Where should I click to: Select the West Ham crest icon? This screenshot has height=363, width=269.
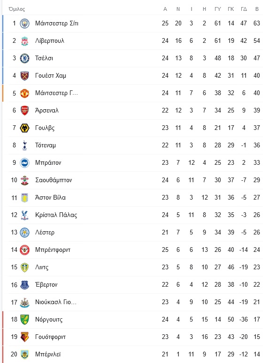click(x=24, y=76)
